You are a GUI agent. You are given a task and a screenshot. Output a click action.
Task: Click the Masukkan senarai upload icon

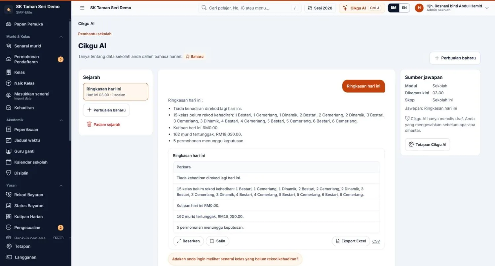[9, 96]
